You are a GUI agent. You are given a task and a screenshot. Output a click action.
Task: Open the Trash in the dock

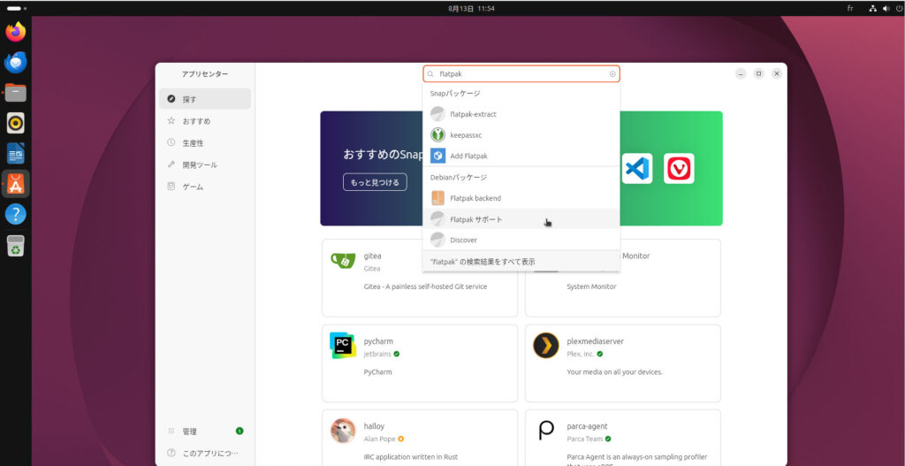pyautogui.click(x=16, y=246)
